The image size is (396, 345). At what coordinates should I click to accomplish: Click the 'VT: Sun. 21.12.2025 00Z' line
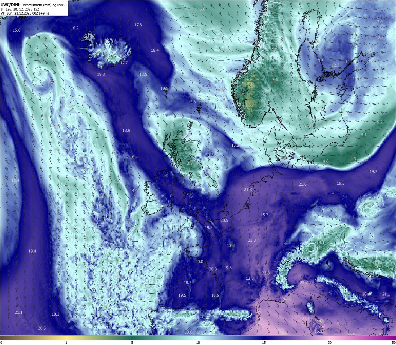pos(25,13)
